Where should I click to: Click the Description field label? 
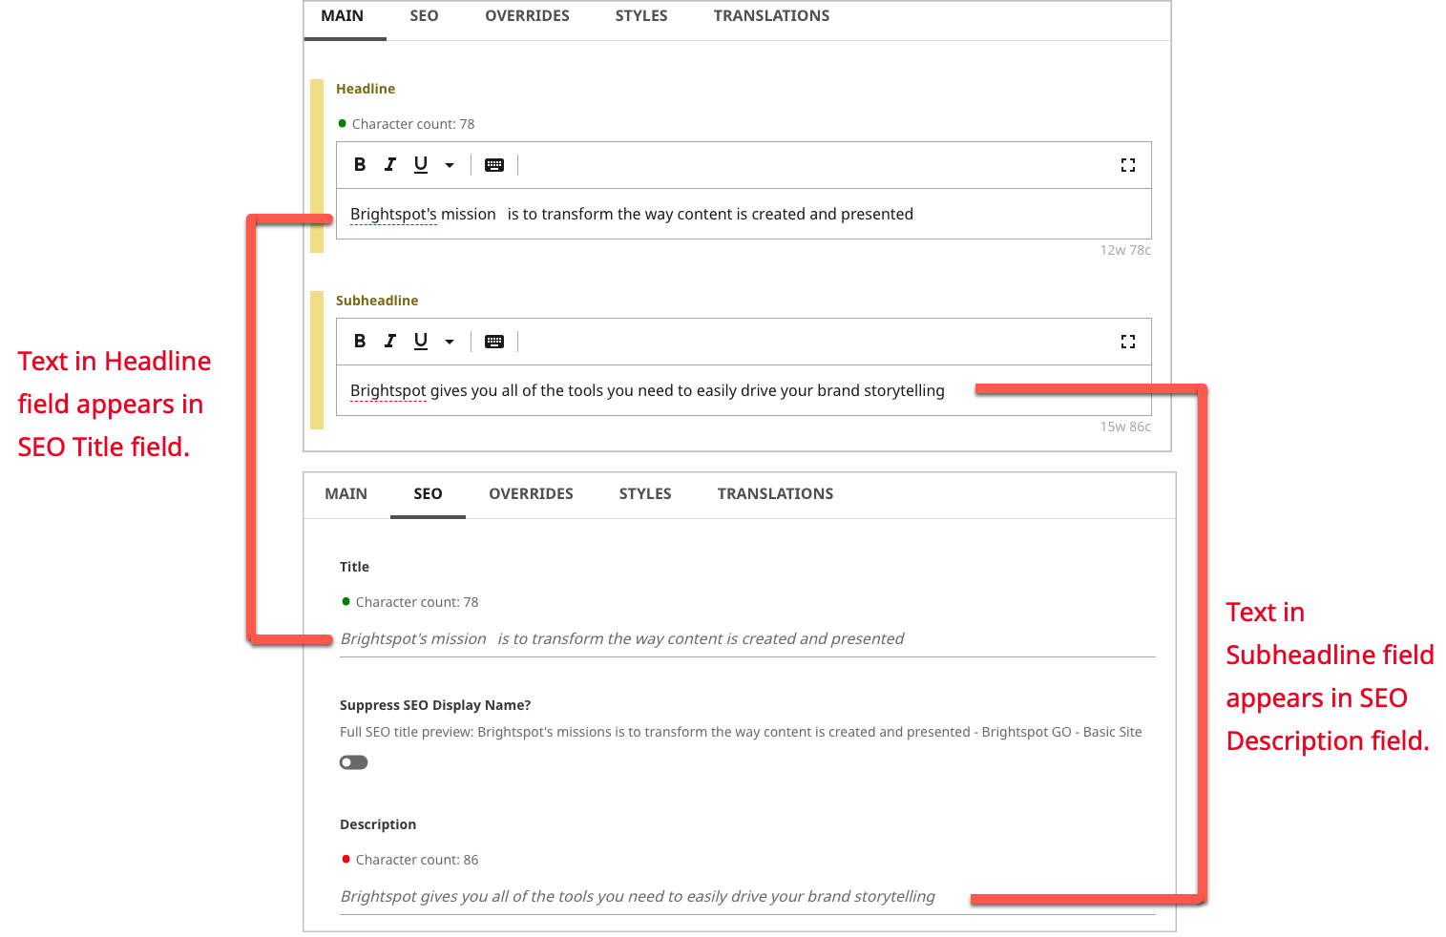[378, 824]
